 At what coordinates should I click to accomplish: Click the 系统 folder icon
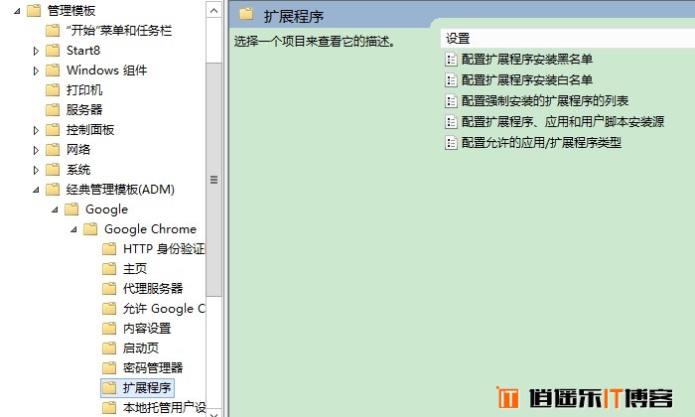[53, 170]
